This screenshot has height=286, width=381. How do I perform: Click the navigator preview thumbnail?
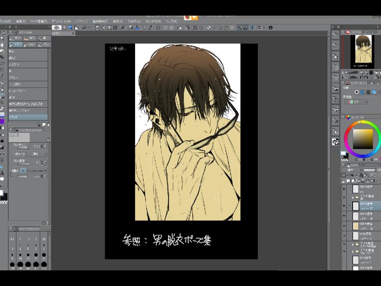[363, 52]
